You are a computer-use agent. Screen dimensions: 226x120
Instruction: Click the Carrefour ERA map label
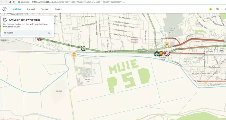pyautogui.click(x=87, y=80)
